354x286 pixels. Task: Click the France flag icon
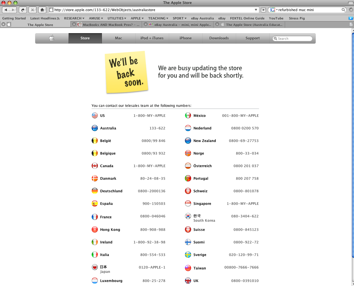95,217
